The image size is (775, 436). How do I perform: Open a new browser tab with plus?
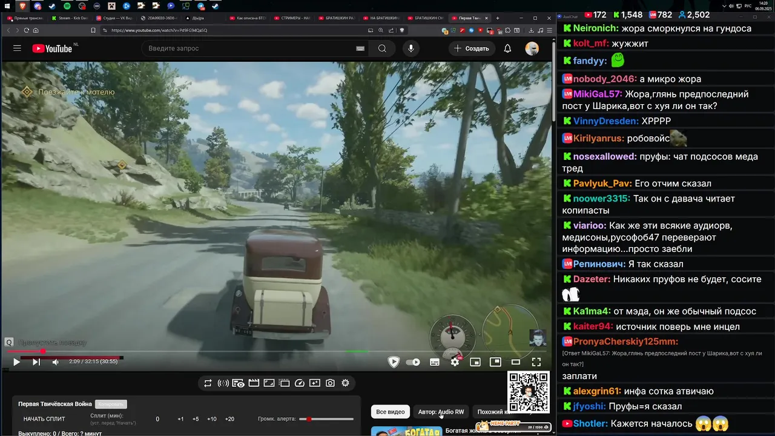498,18
